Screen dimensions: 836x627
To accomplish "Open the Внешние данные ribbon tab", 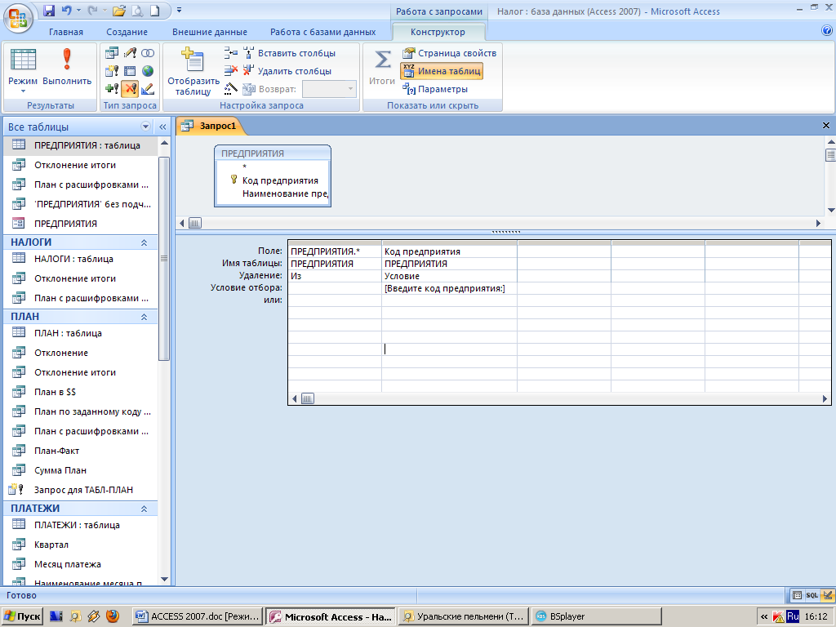I will (x=210, y=32).
